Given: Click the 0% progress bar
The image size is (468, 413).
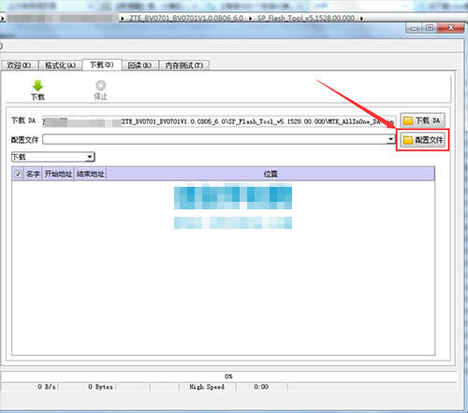Looking at the screenshot, I should click(x=228, y=377).
